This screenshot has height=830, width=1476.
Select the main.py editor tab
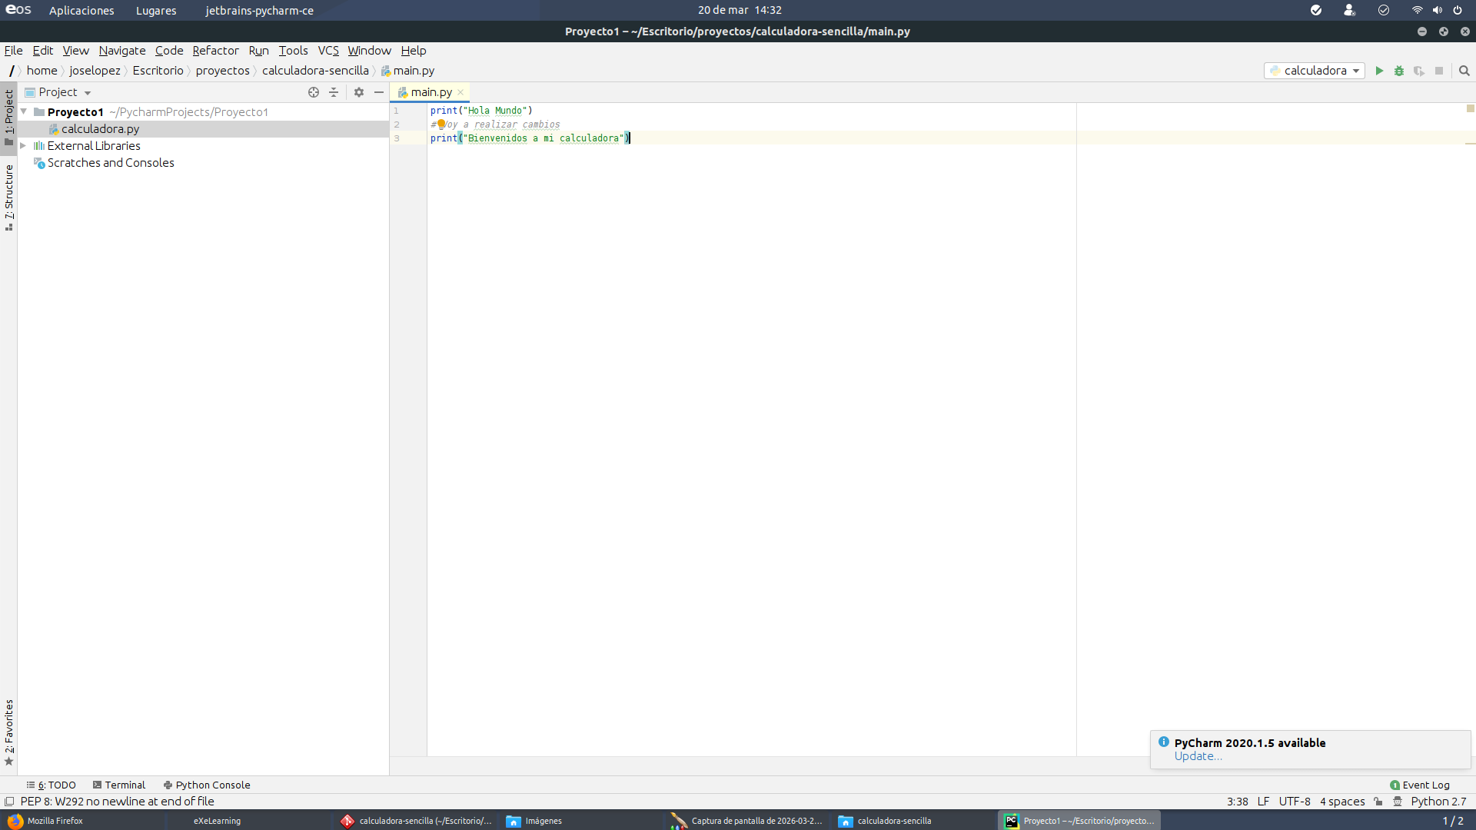[x=430, y=92]
